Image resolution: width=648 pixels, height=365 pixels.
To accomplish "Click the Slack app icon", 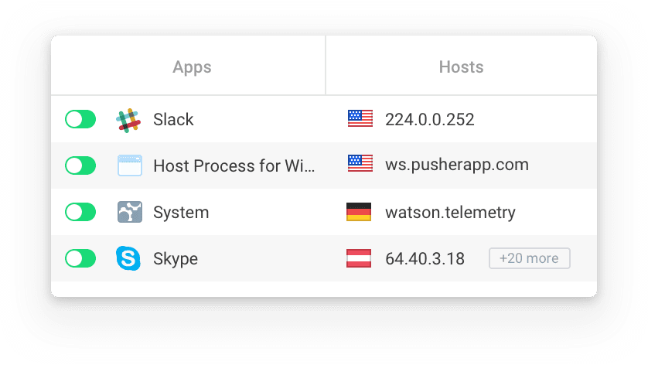I will pyautogui.click(x=128, y=120).
